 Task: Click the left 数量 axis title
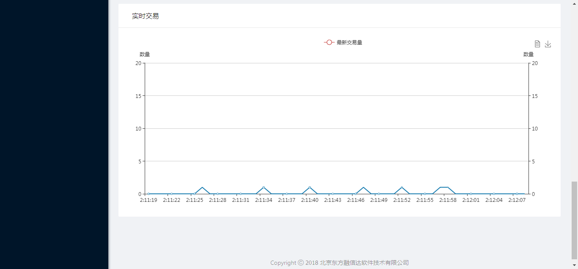pyautogui.click(x=145, y=54)
